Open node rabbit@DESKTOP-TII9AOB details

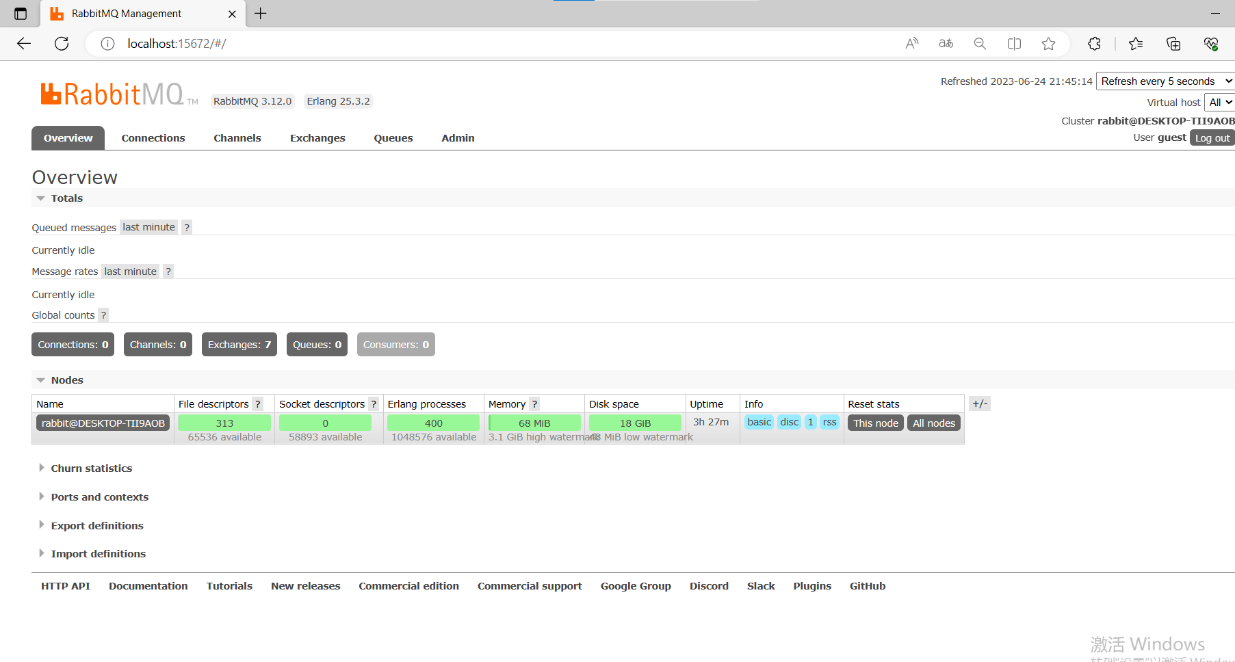click(103, 423)
